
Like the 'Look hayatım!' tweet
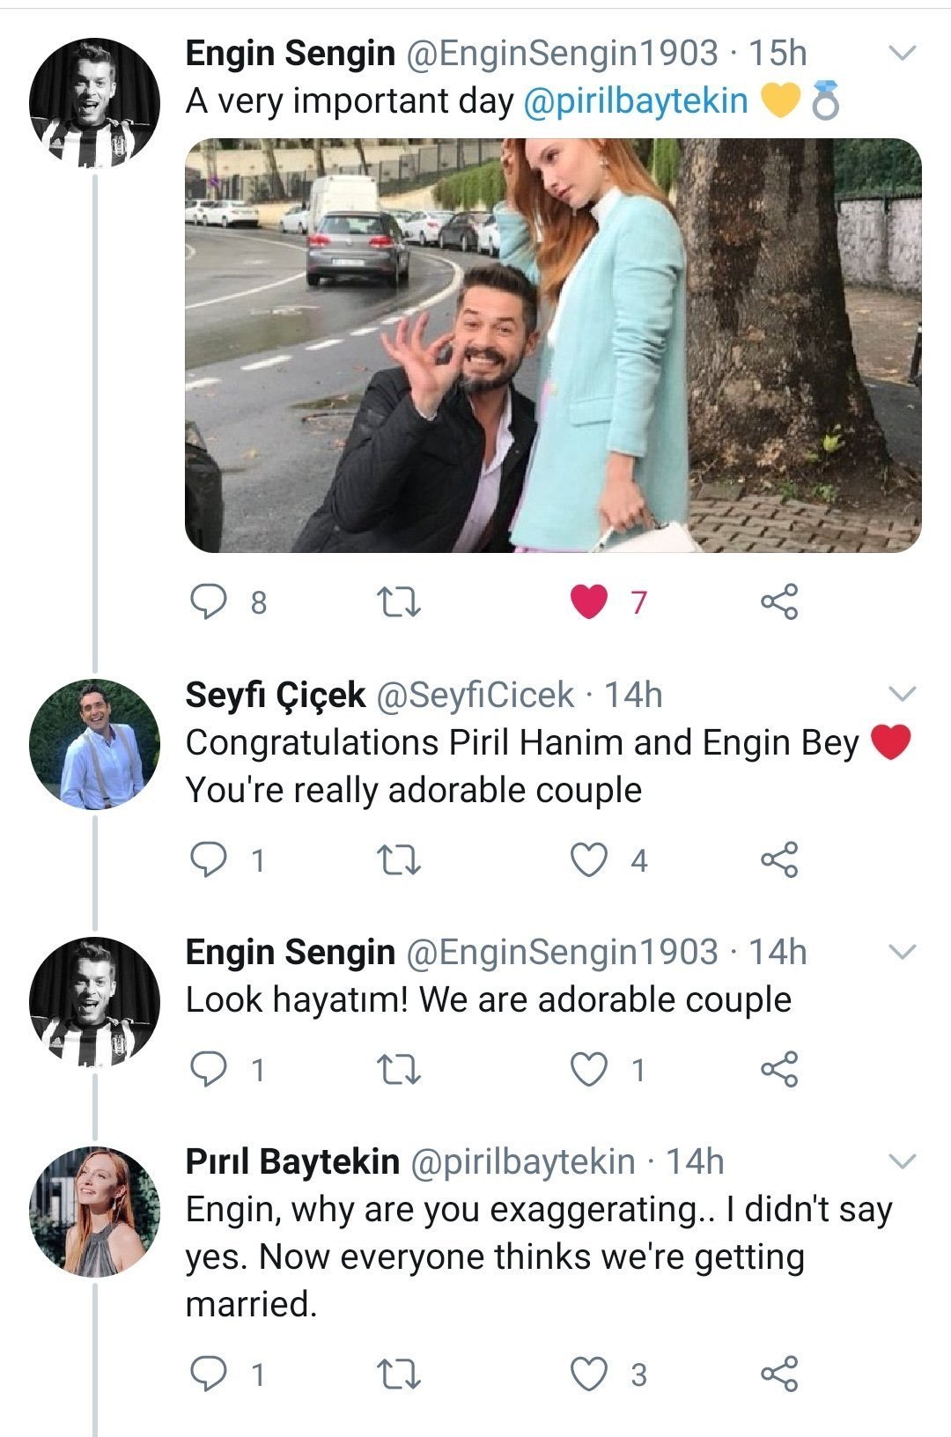coord(589,1070)
